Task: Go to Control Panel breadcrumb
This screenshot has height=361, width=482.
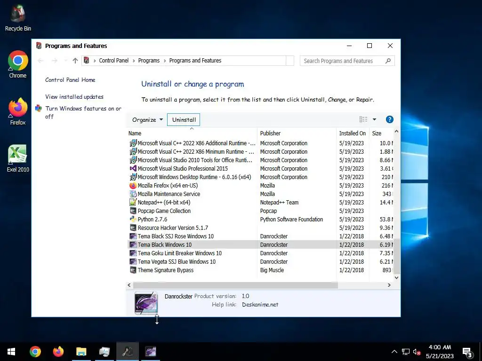Action: tap(114, 61)
